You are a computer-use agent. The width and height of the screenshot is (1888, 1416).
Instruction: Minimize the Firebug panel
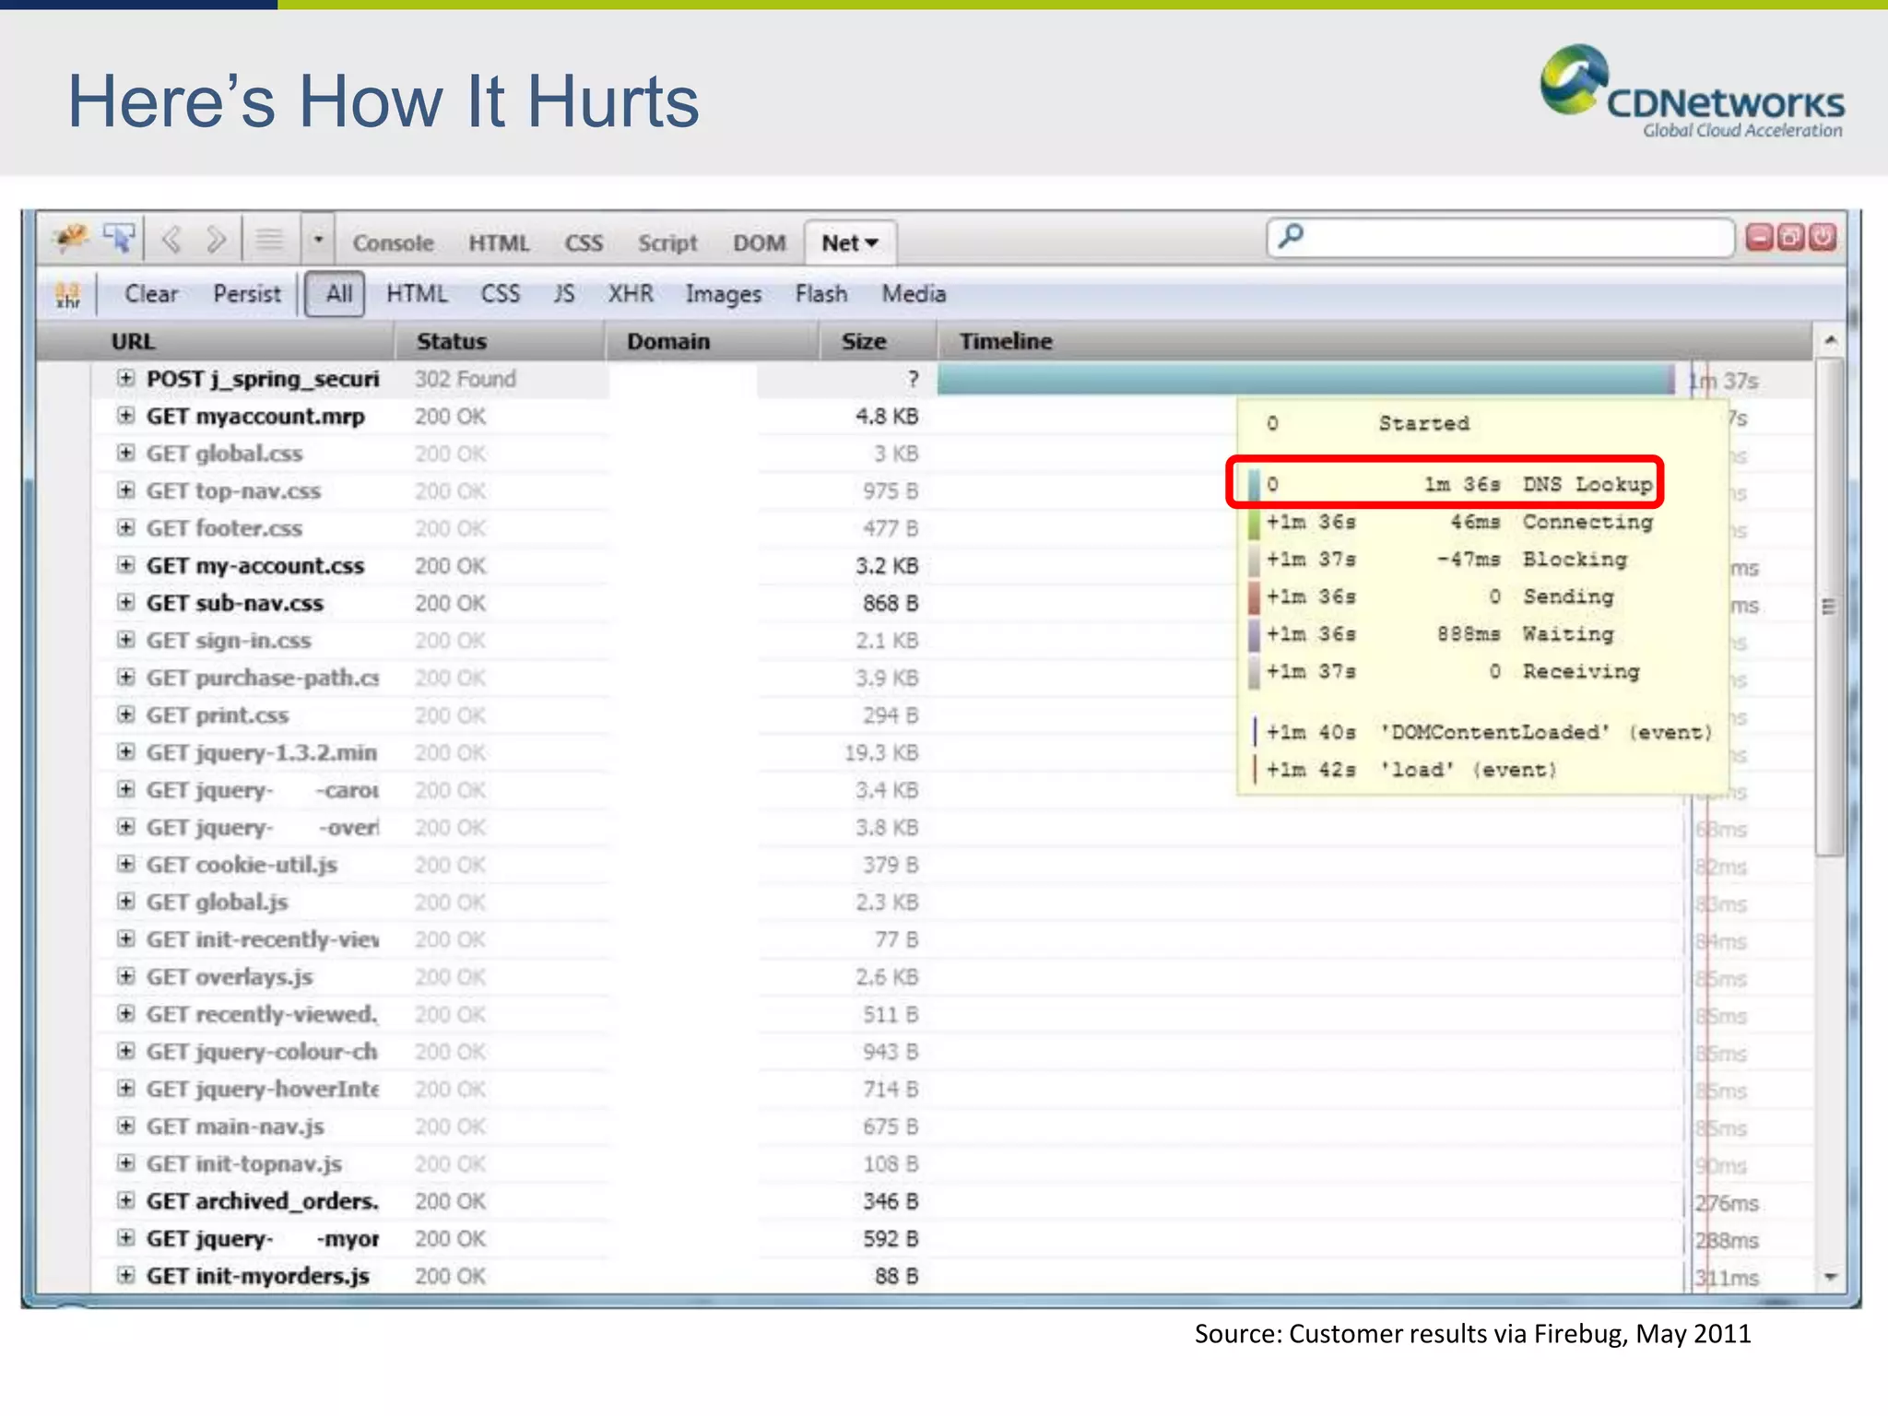tap(1759, 238)
